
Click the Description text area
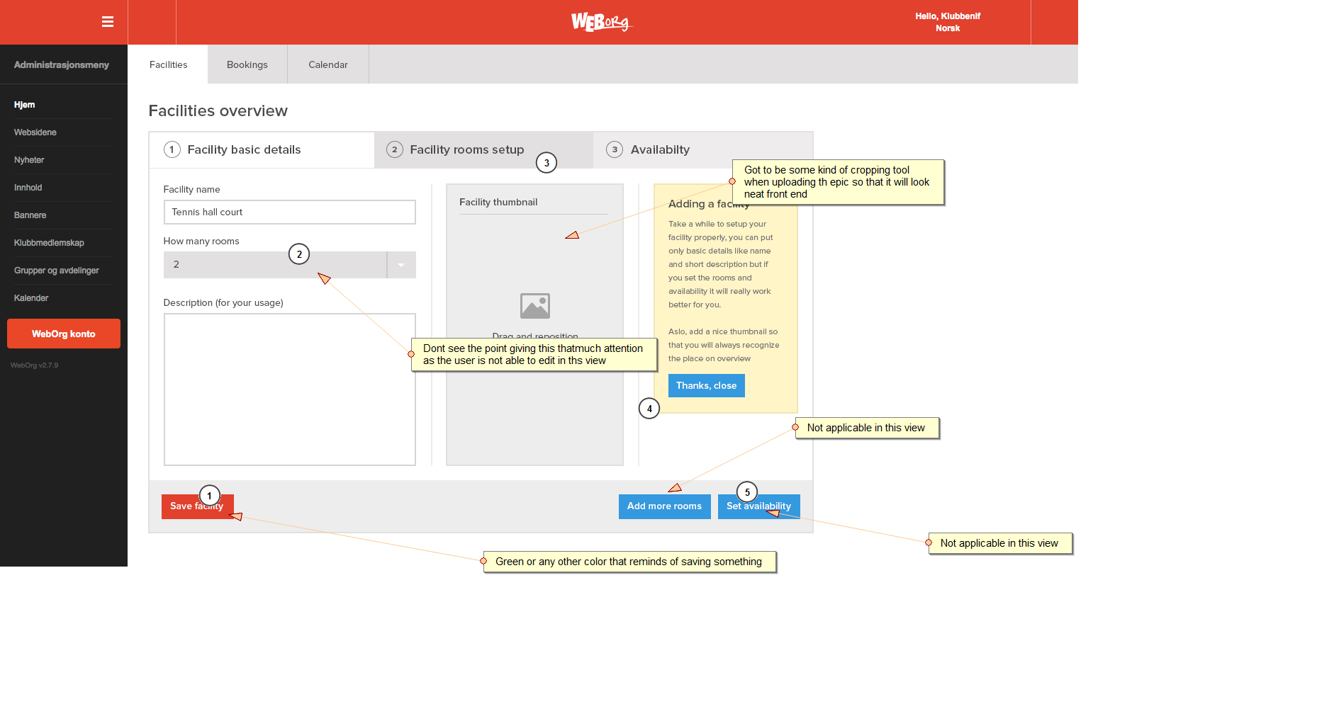tap(289, 390)
